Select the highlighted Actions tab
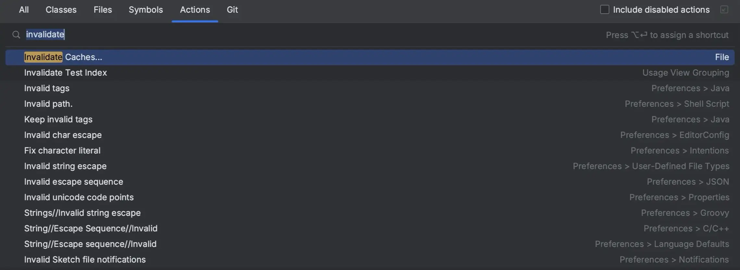This screenshot has width=740, height=270. [194, 9]
